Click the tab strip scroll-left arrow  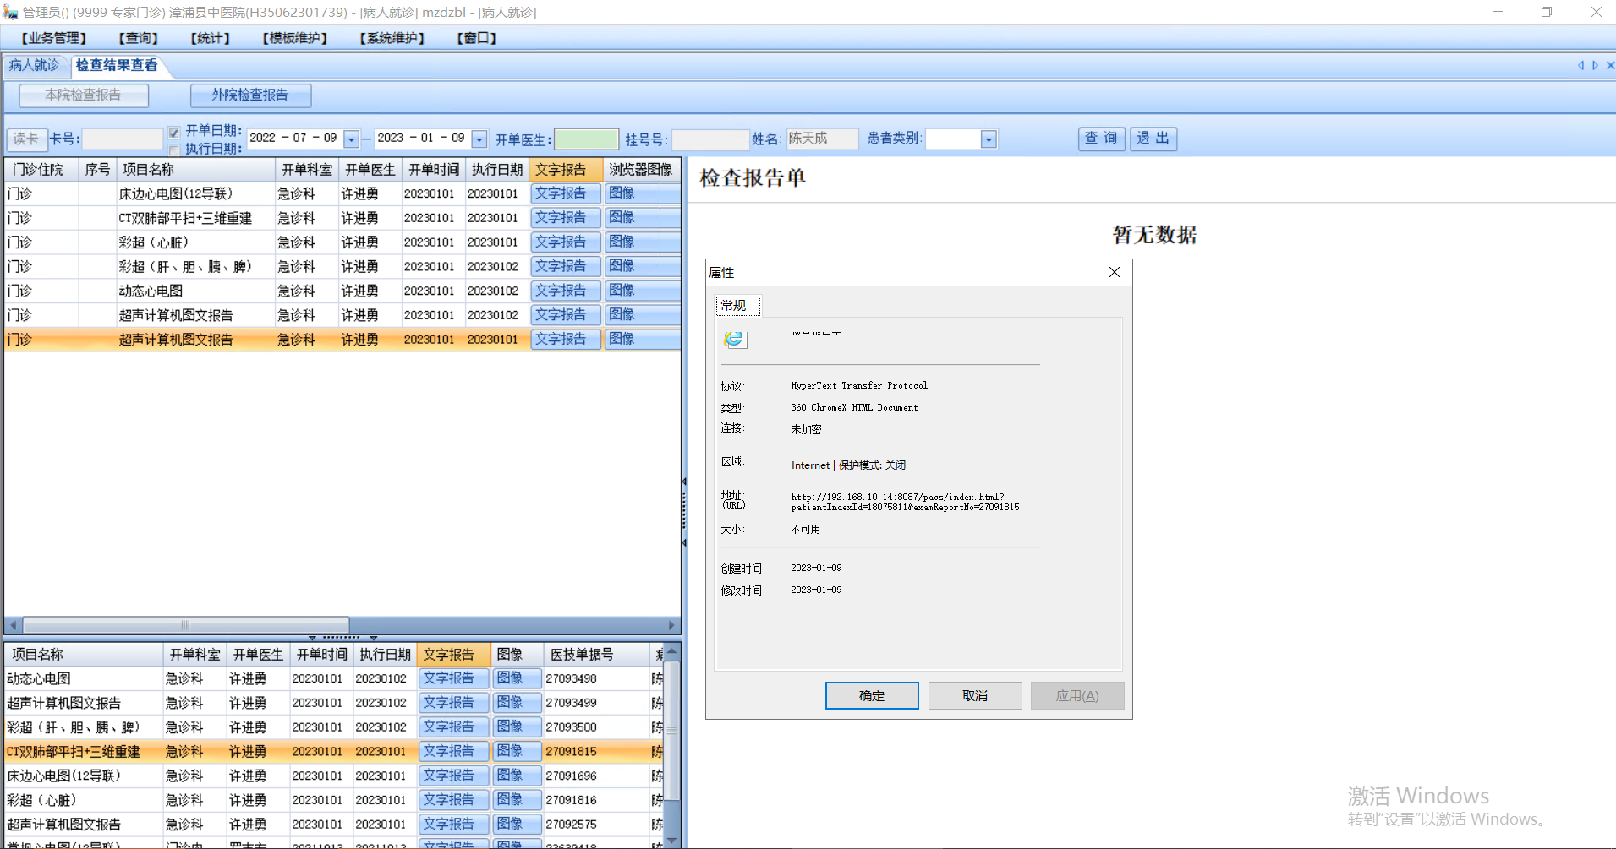1580,65
